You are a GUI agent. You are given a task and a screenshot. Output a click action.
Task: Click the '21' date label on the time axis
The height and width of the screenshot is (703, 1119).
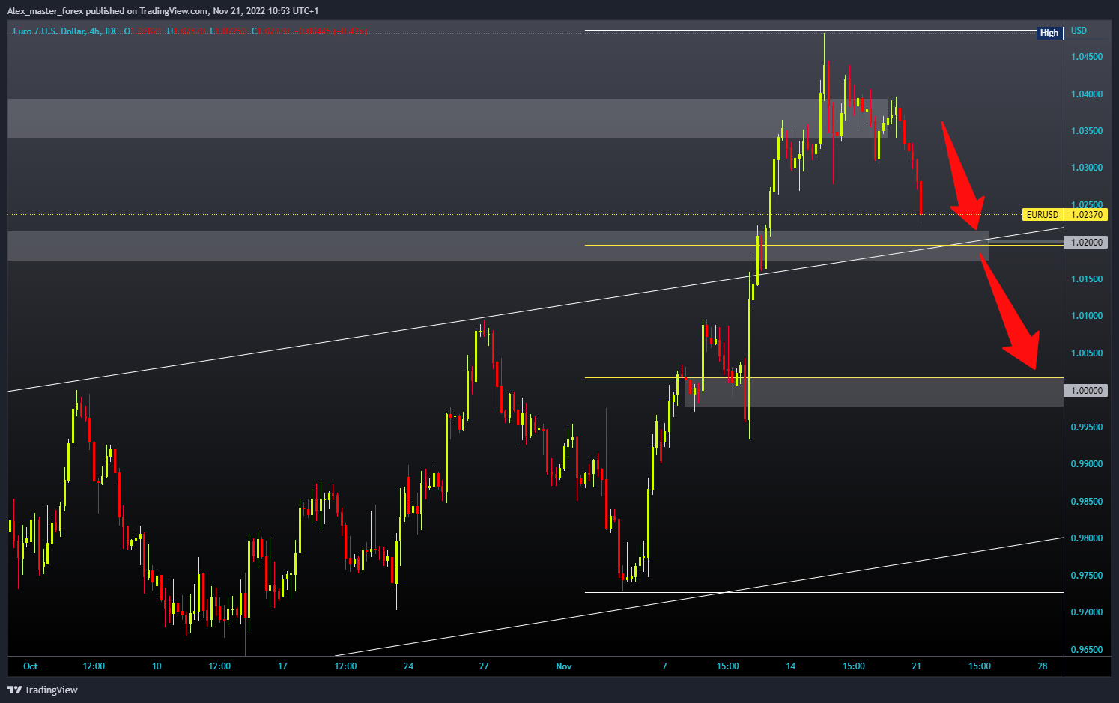pyautogui.click(x=916, y=666)
